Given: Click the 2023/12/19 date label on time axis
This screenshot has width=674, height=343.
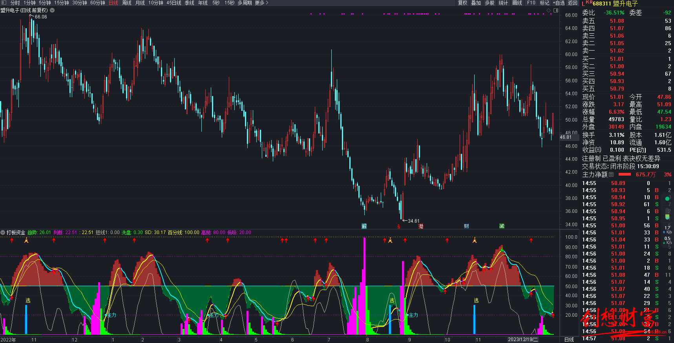Looking at the screenshot, I should coord(523,339).
